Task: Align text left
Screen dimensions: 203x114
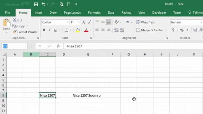Action: pyautogui.click(x=97, y=30)
